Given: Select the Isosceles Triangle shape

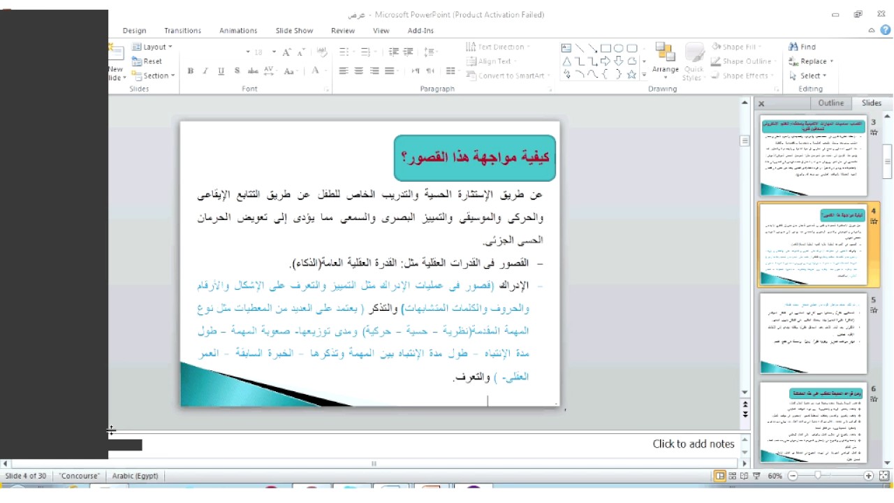Looking at the screenshot, I should click(566, 61).
